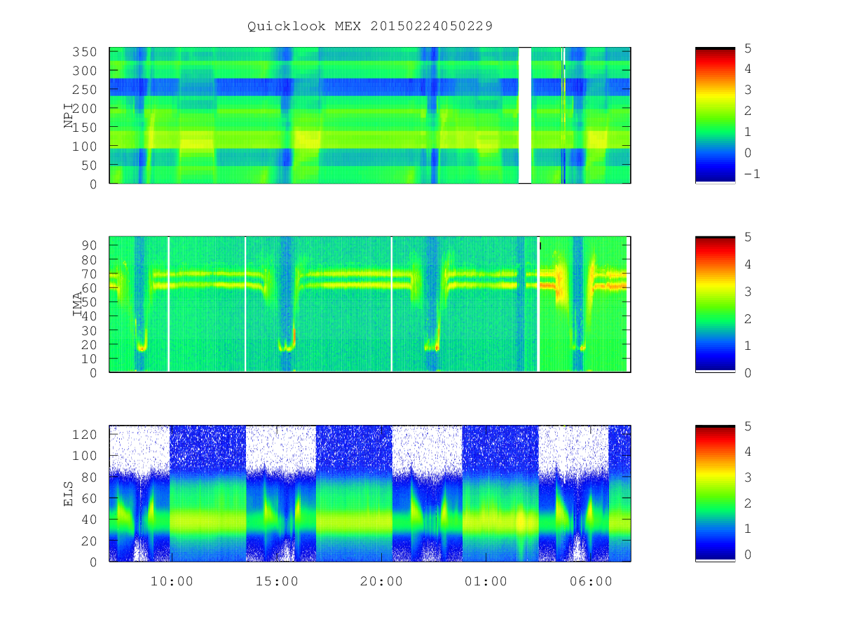
Task: Click the 15:00 time tick label
Action: (x=277, y=581)
